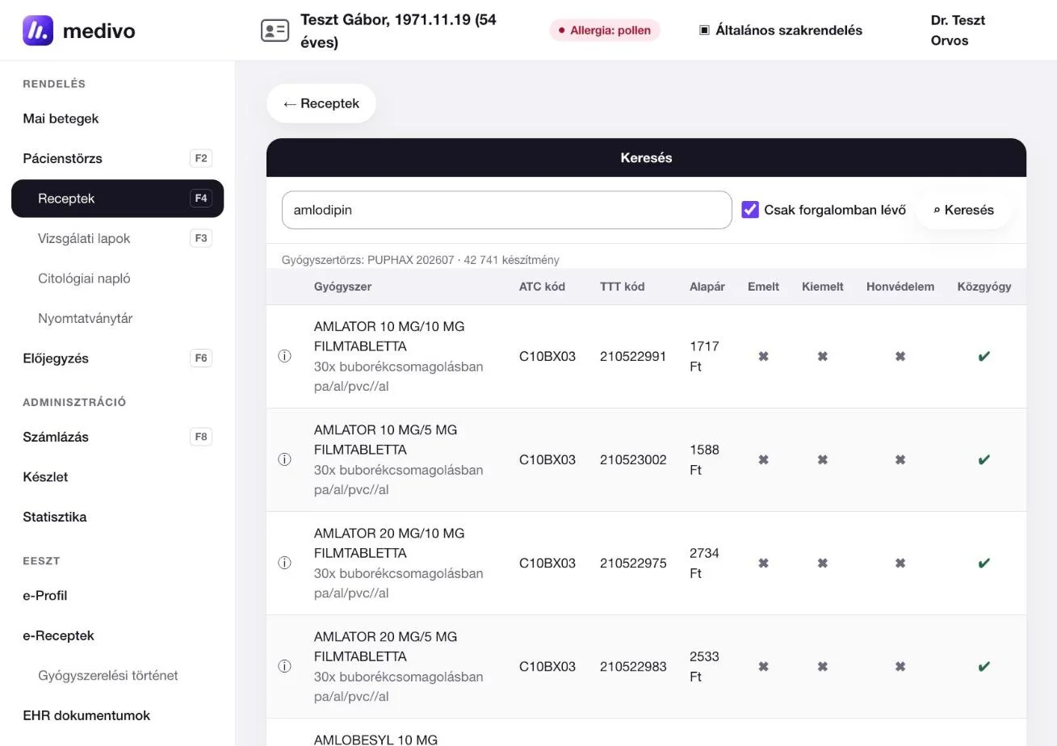Click Közgyógy checkmark in TTT 210522983 row
The width and height of the screenshot is (1057, 746).
point(984,666)
